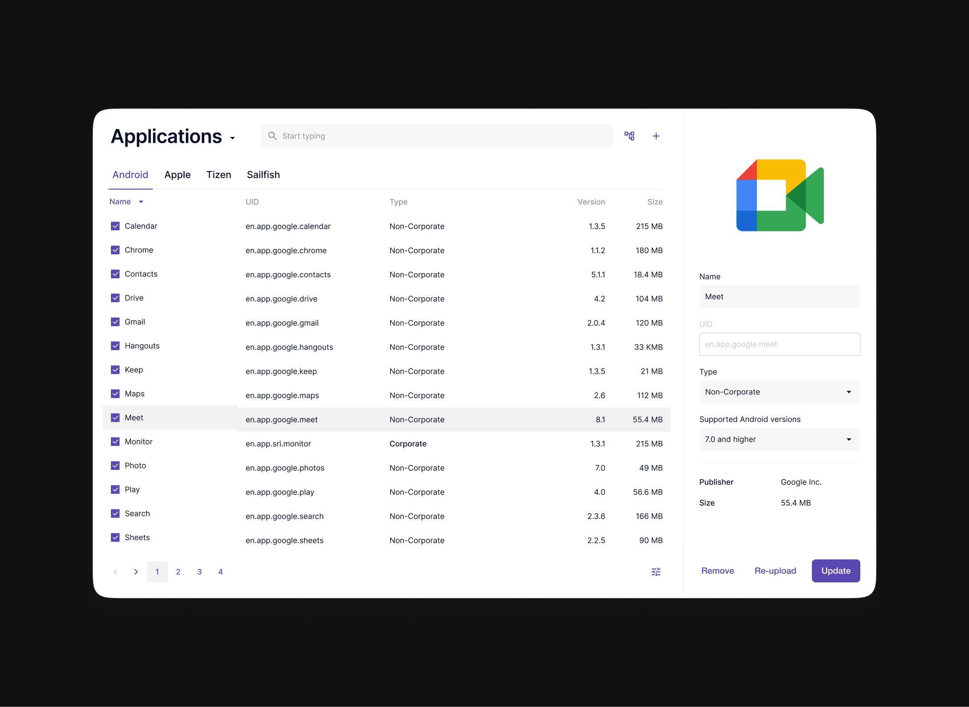Click the tree structure view icon
The image size is (969, 707).
tap(629, 136)
